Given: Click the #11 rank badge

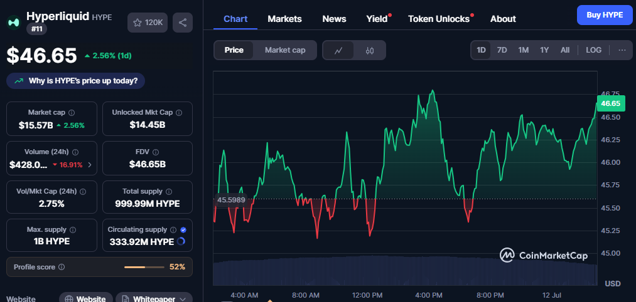Looking at the screenshot, I should coord(37,29).
